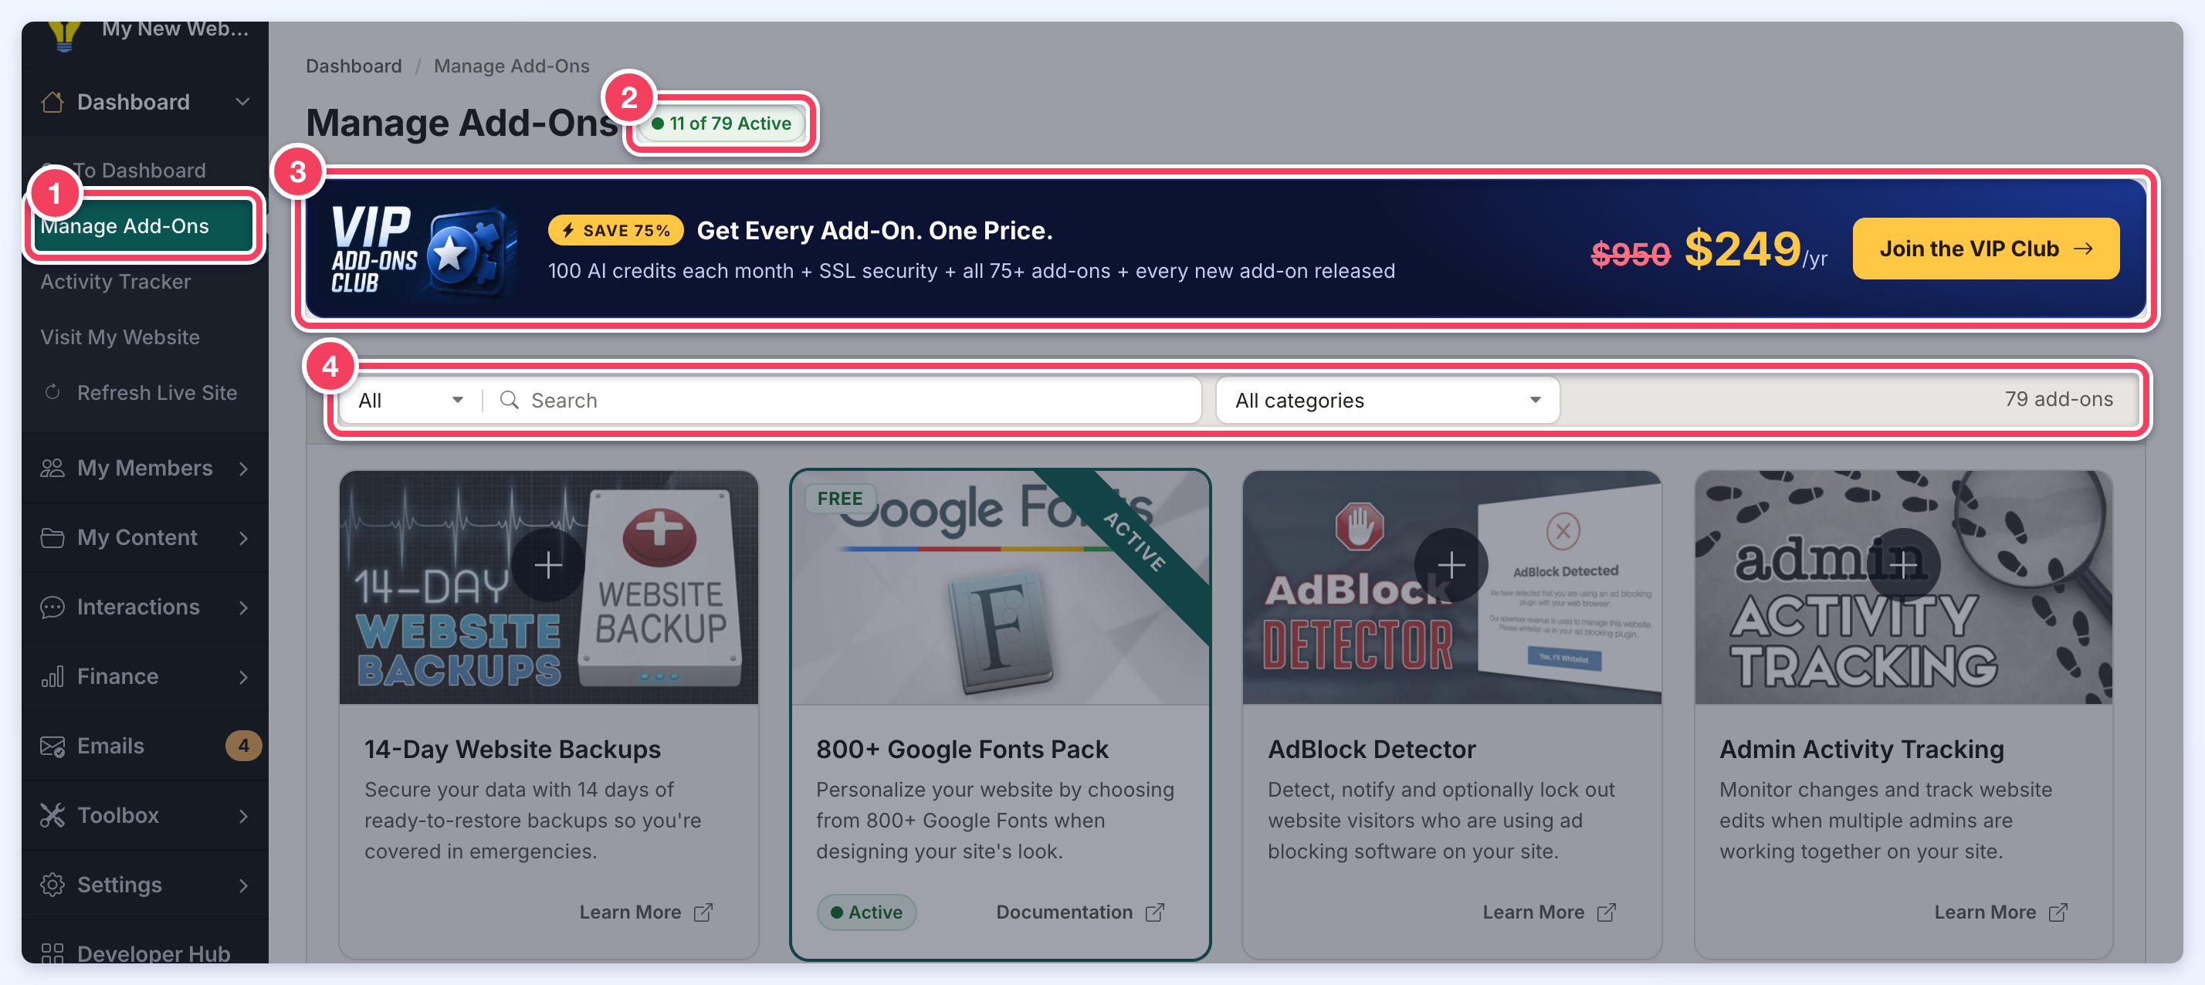Viewport: 2205px width, 985px height.
Task: Click the Dashboard home icon in sidebar
Action: tap(52, 102)
